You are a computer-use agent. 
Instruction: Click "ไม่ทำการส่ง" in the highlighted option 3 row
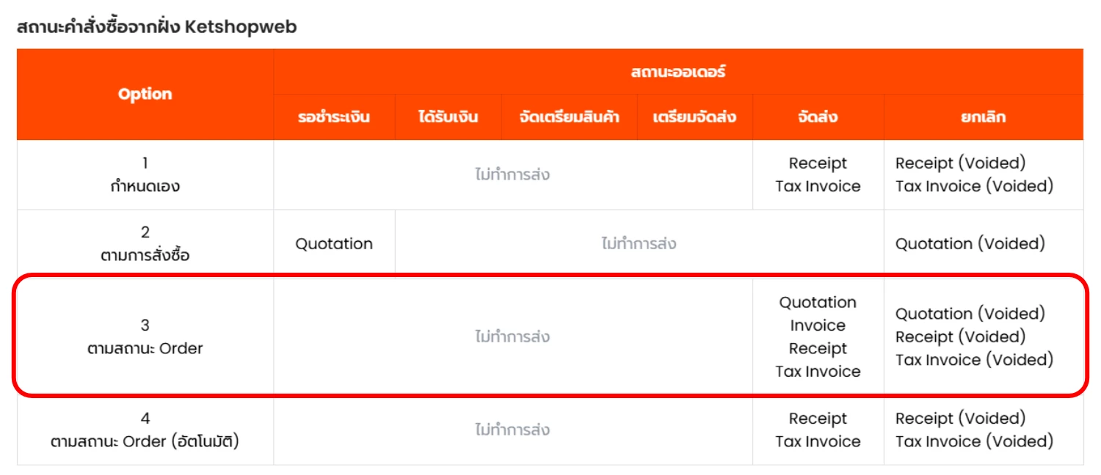tap(512, 337)
